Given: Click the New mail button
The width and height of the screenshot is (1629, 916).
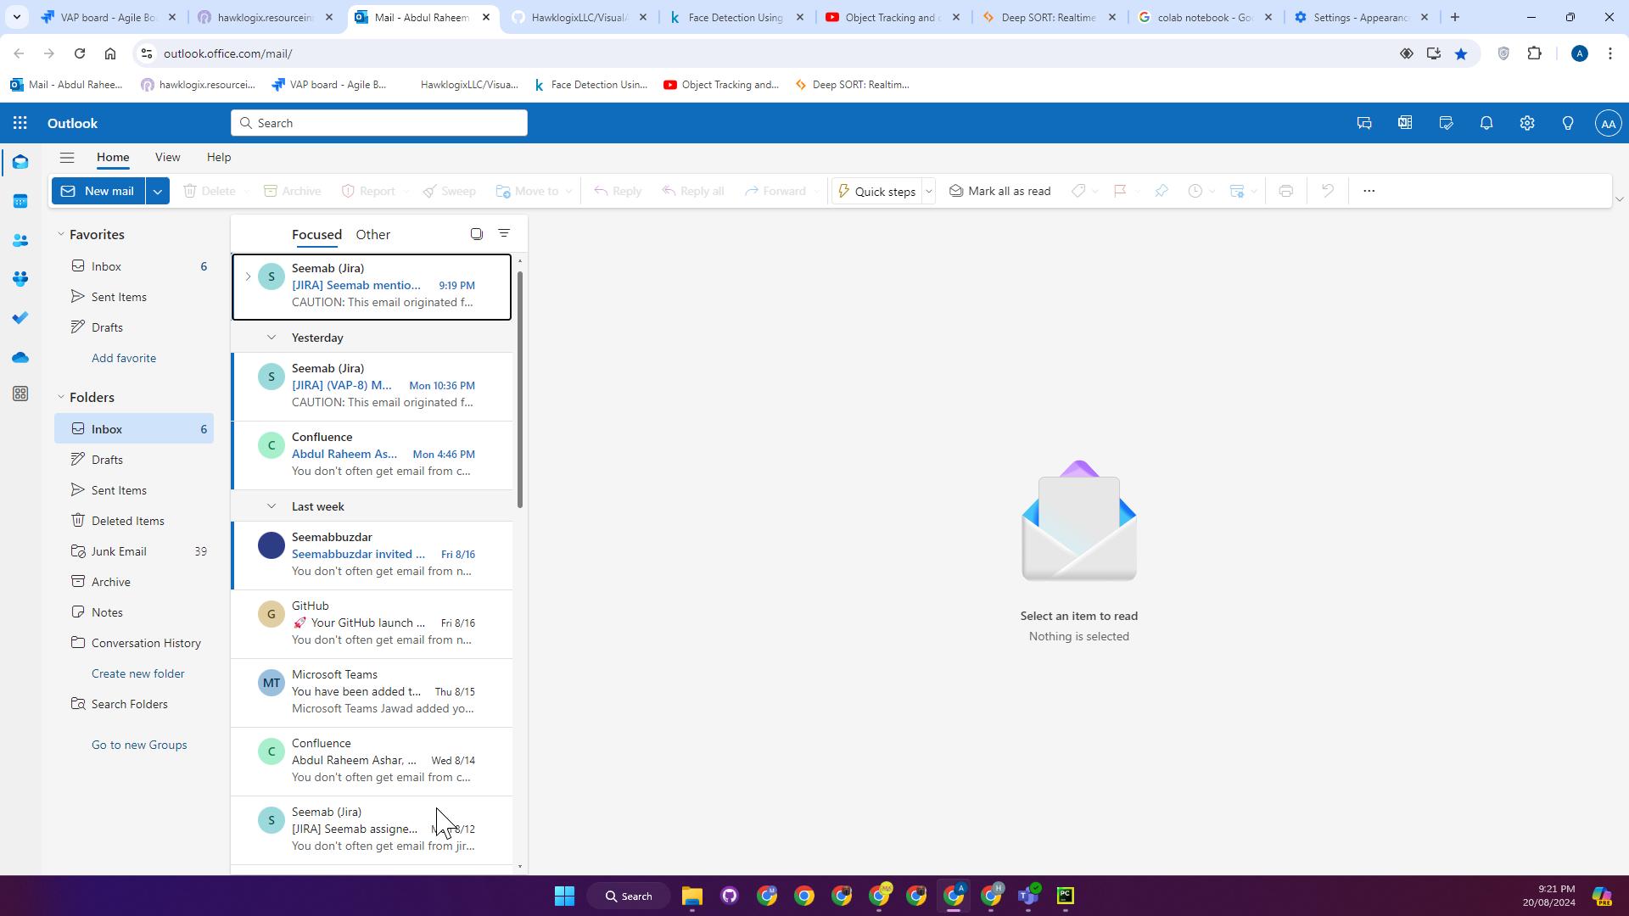Looking at the screenshot, I should click(x=98, y=191).
